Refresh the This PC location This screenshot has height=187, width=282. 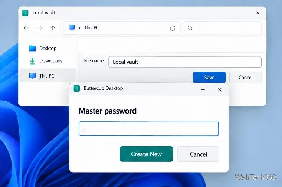click(x=173, y=28)
